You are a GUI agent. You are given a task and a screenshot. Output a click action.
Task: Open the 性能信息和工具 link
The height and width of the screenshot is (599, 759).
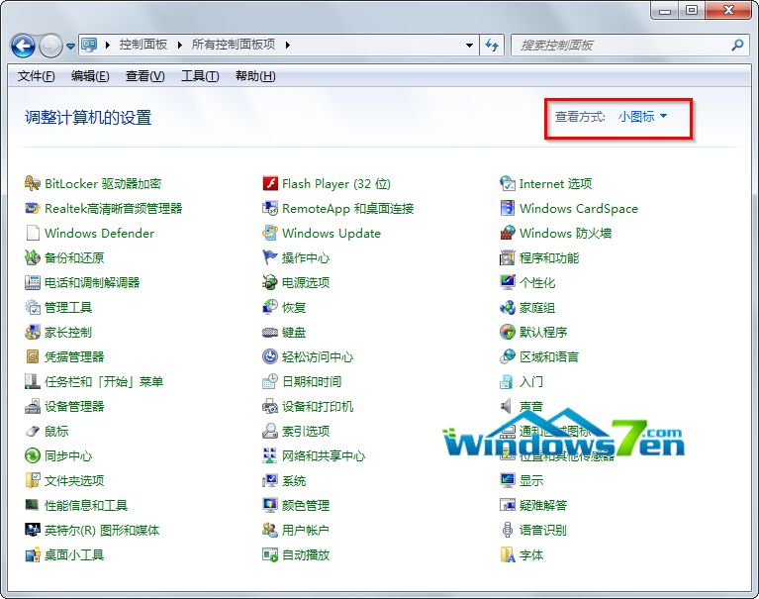coord(86,506)
